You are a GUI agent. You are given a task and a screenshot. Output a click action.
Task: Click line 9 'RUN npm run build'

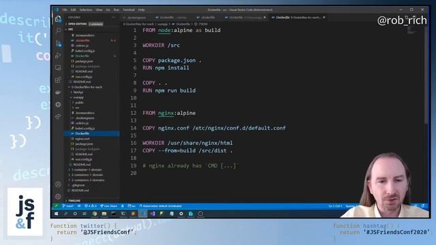169,91
